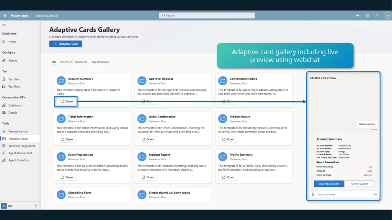Click the Dashboard chart icon
Image resolution: width=392 pixels, height=220 pixels.
[4, 105]
